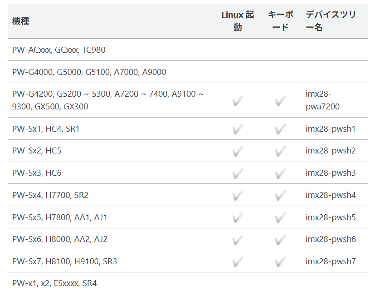Select the keyboard checkmark in PW-Sx7 row
The height and width of the screenshot is (296, 375).
pos(280,261)
